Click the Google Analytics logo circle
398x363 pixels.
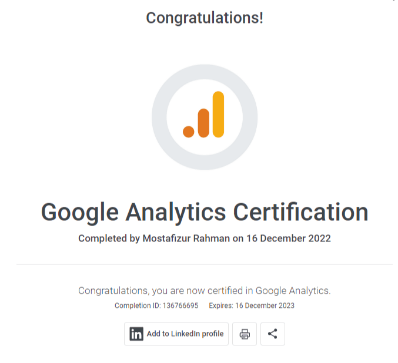pos(204,117)
